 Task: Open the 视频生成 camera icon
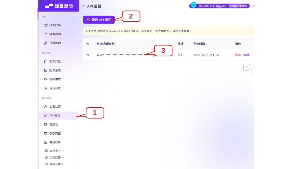(x=46, y=79)
